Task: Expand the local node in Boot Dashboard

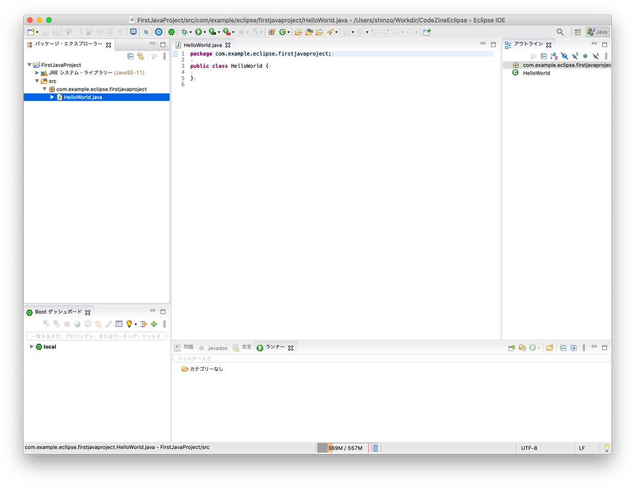Action: pos(31,347)
